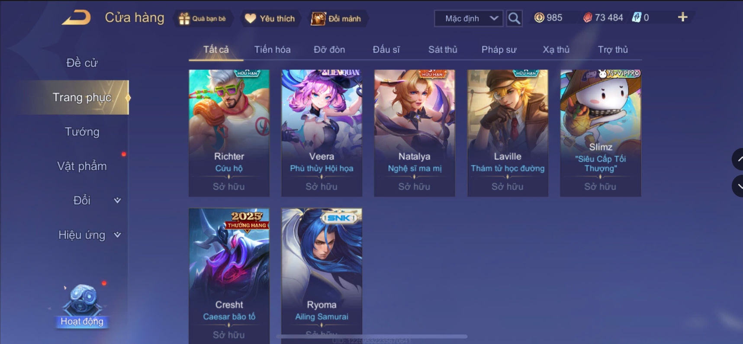This screenshot has height=344, width=743.
Task: Select the Veera Phù thủy Hội họa skin card
Action: [x=322, y=133]
